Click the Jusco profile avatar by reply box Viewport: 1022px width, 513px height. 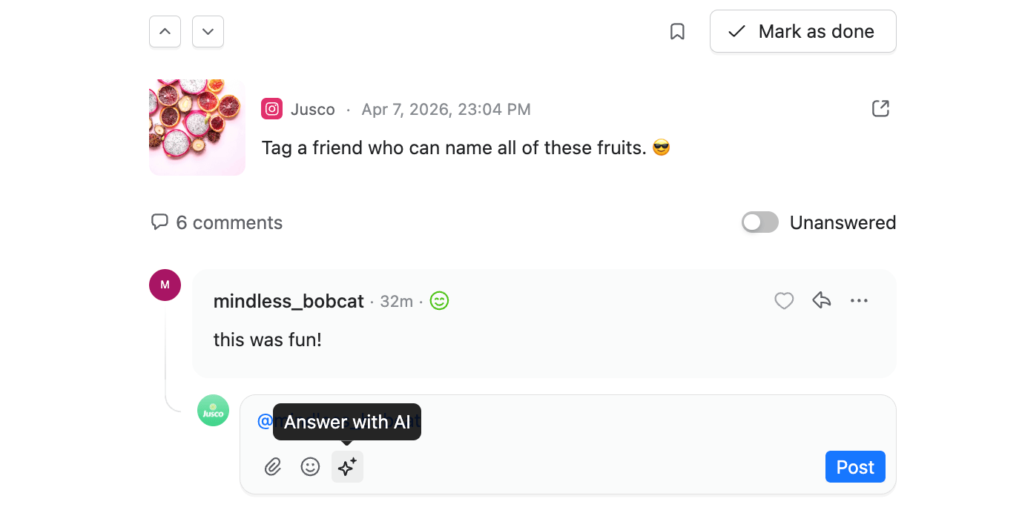coord(213,411)
